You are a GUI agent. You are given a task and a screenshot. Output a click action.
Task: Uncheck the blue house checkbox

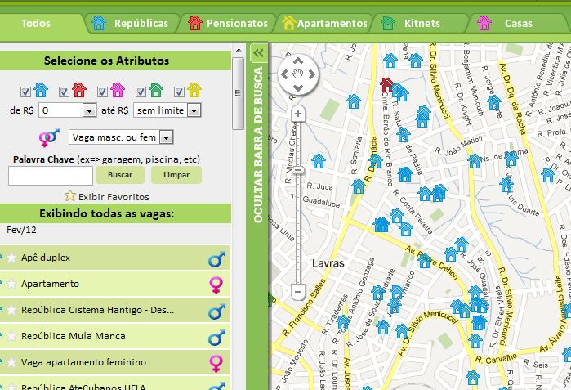click(x=25, y=91)
